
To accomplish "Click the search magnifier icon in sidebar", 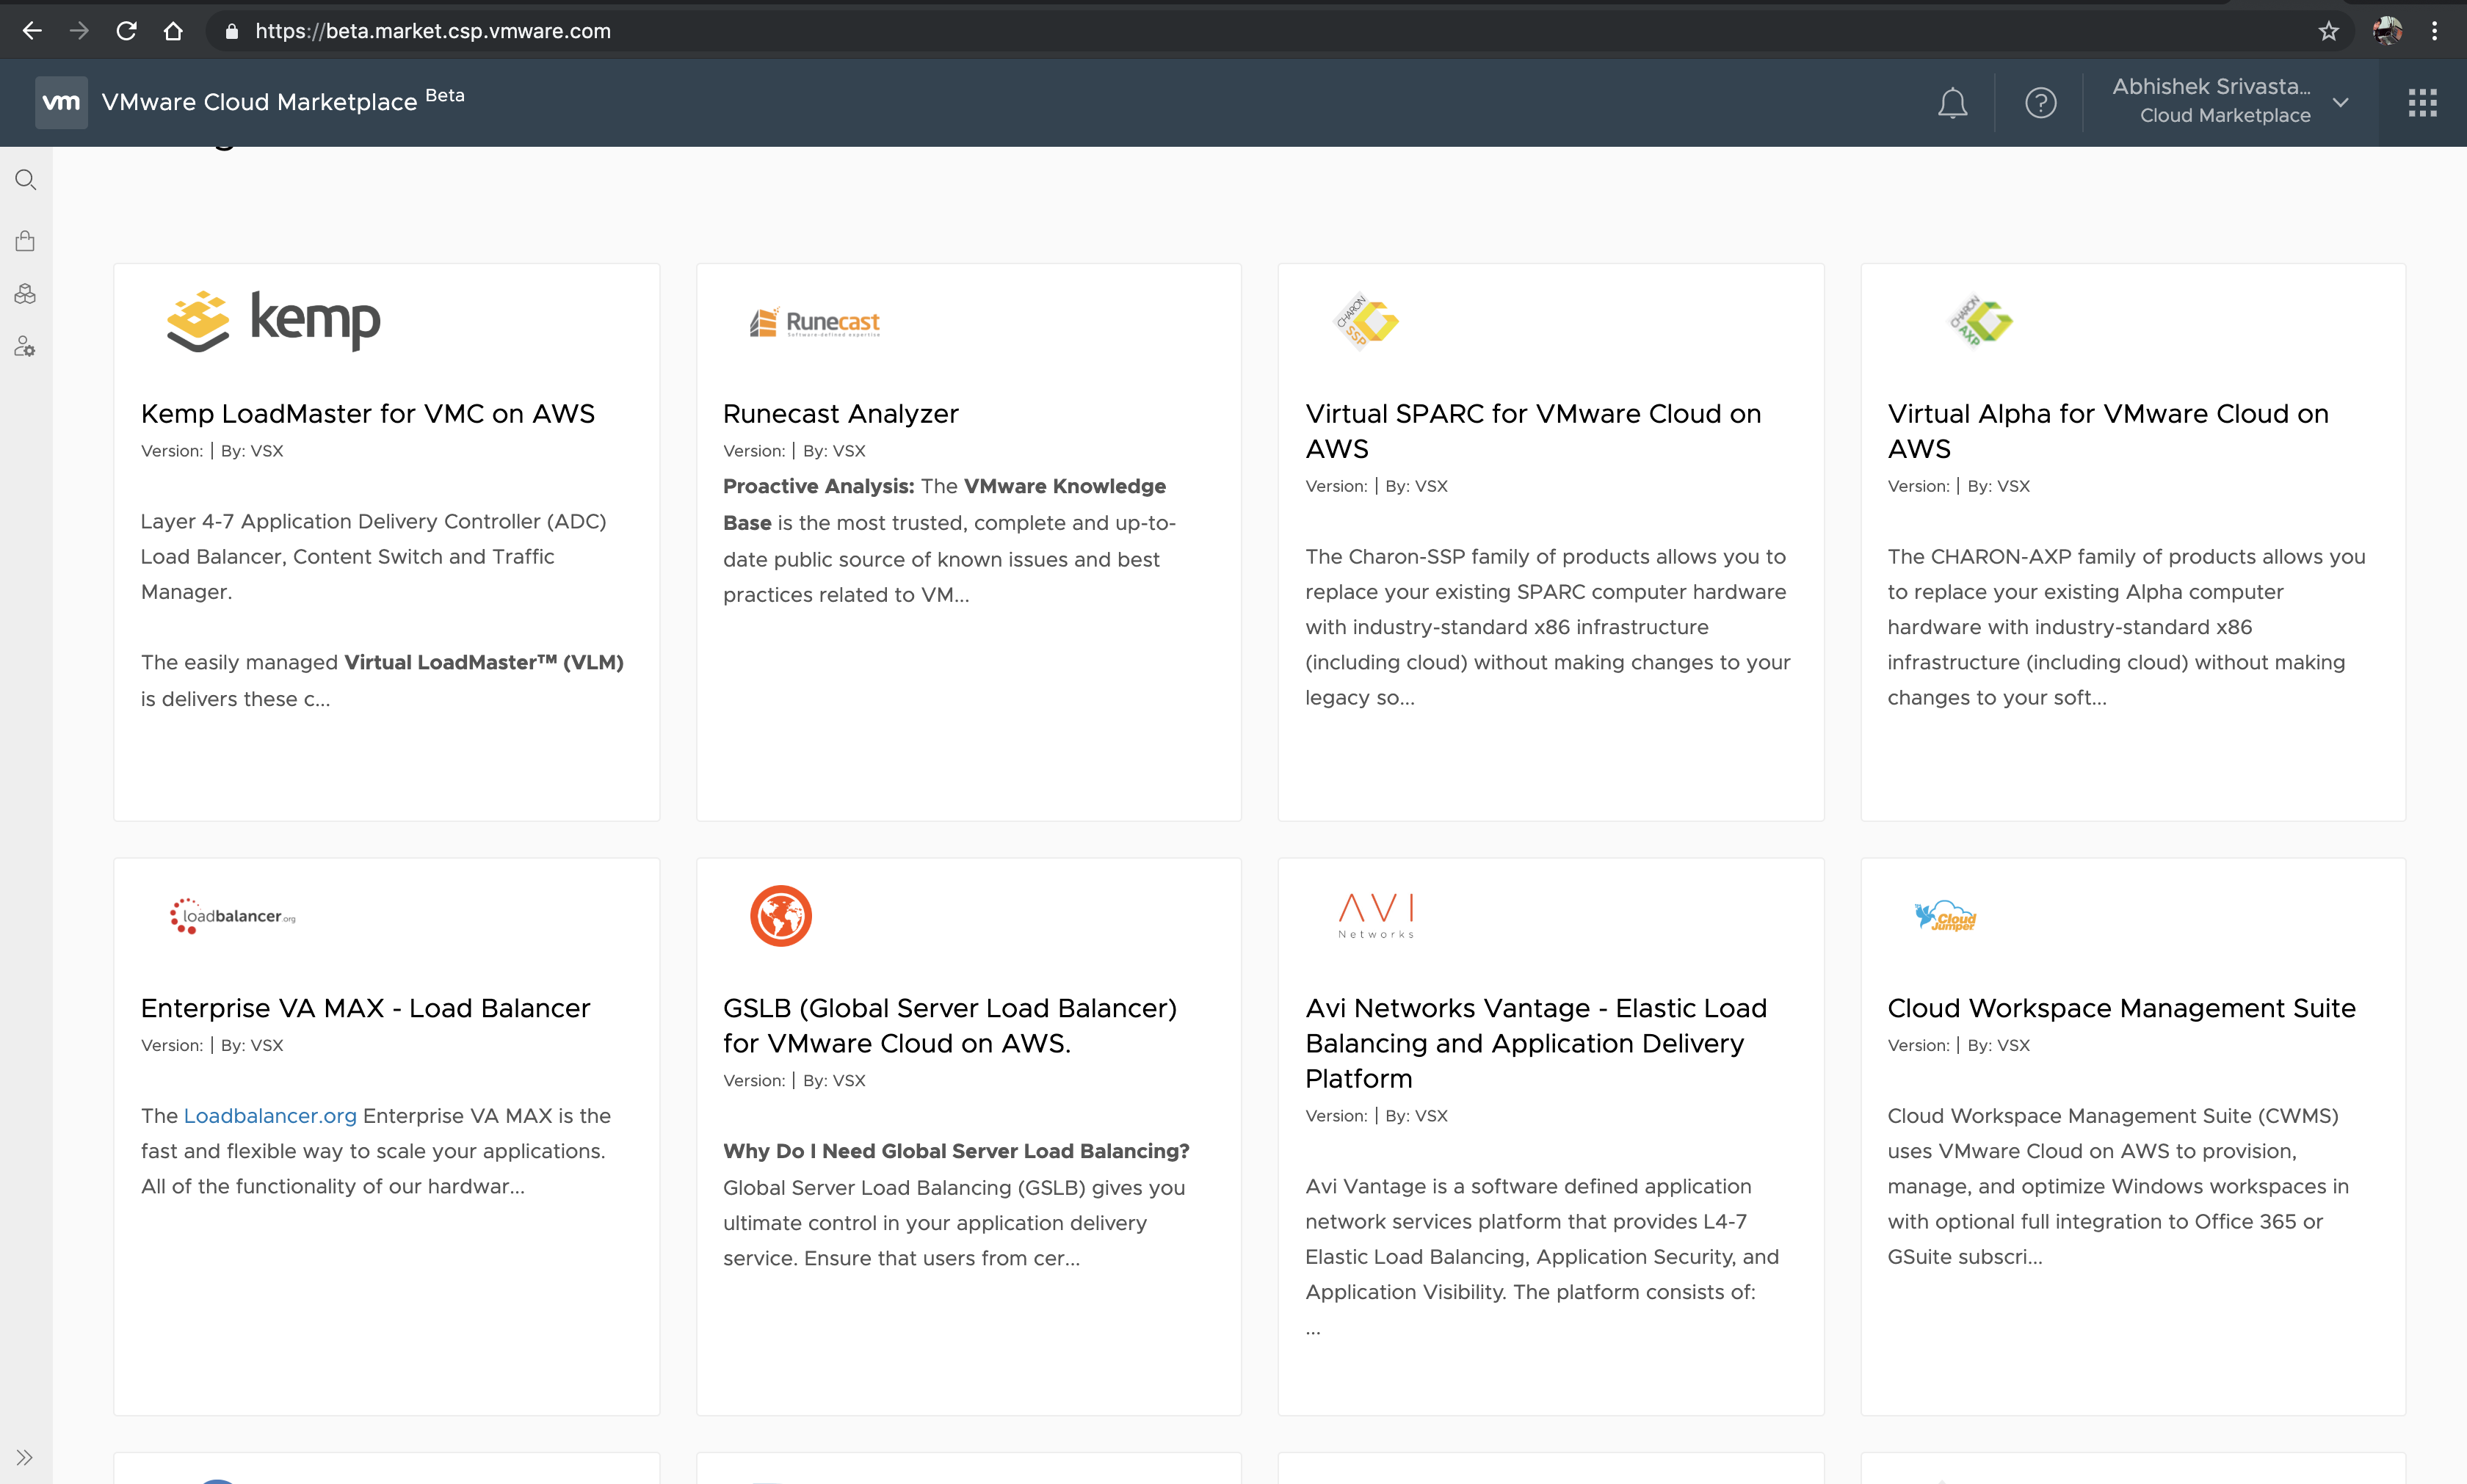I will click(x=25, y=178).
